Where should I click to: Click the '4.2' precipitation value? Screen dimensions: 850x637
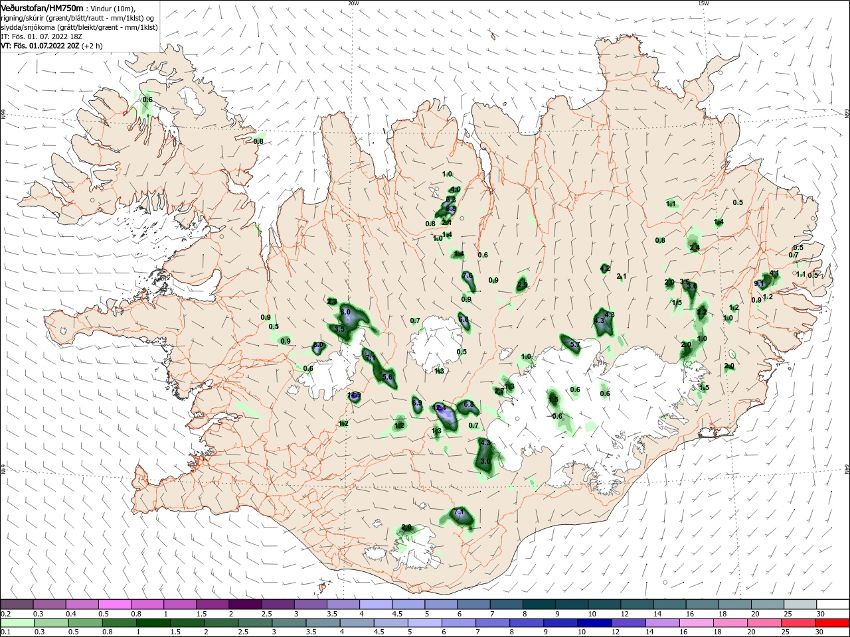pos(605,268)
